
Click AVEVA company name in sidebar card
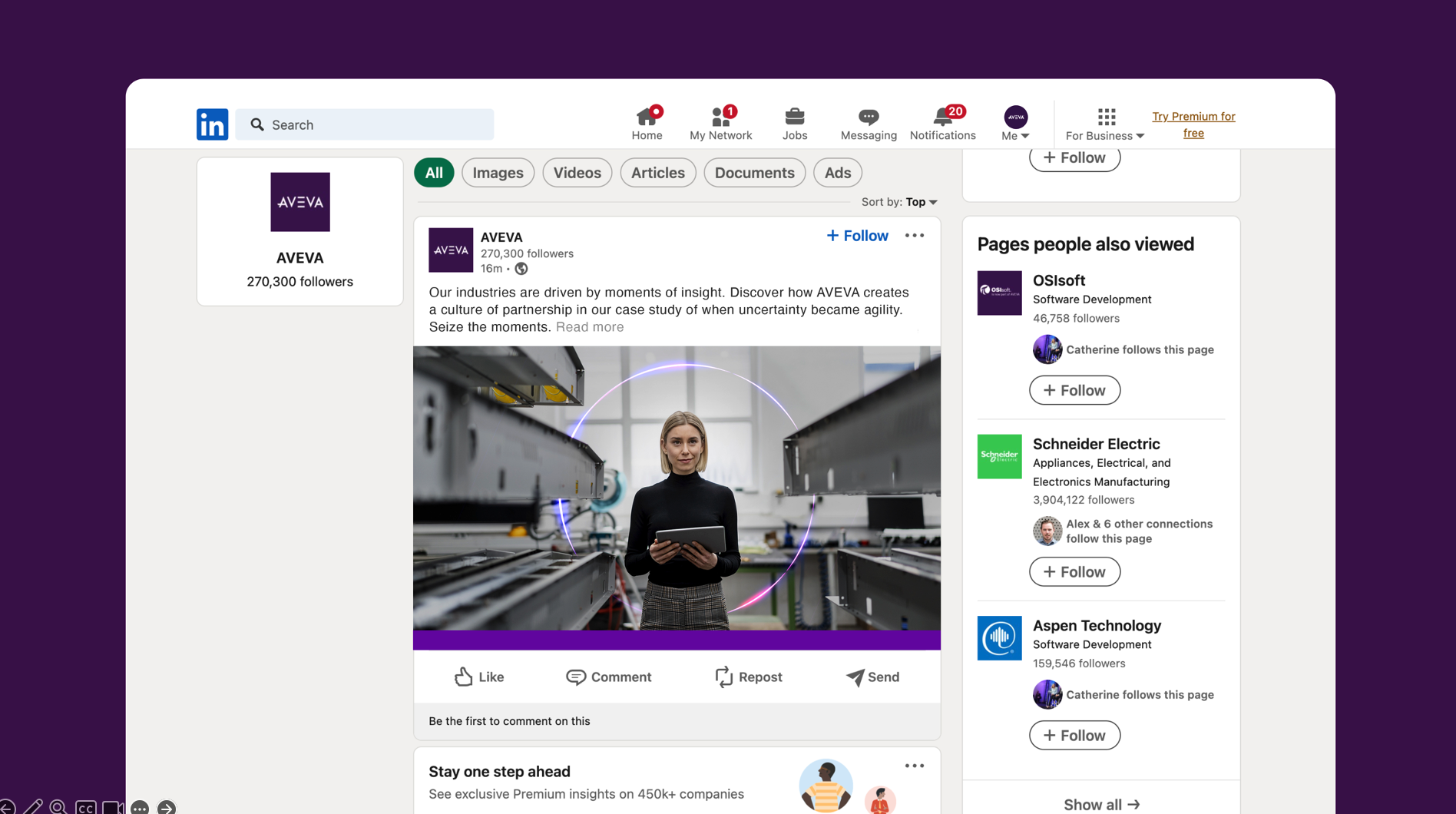pyautogui.click(x=299, y=258)
